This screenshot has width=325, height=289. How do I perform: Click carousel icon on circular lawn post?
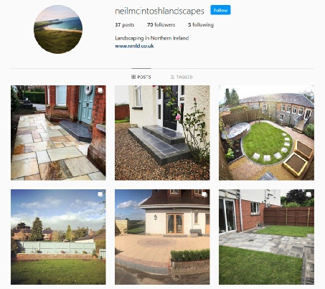click(x=308, y=90)
